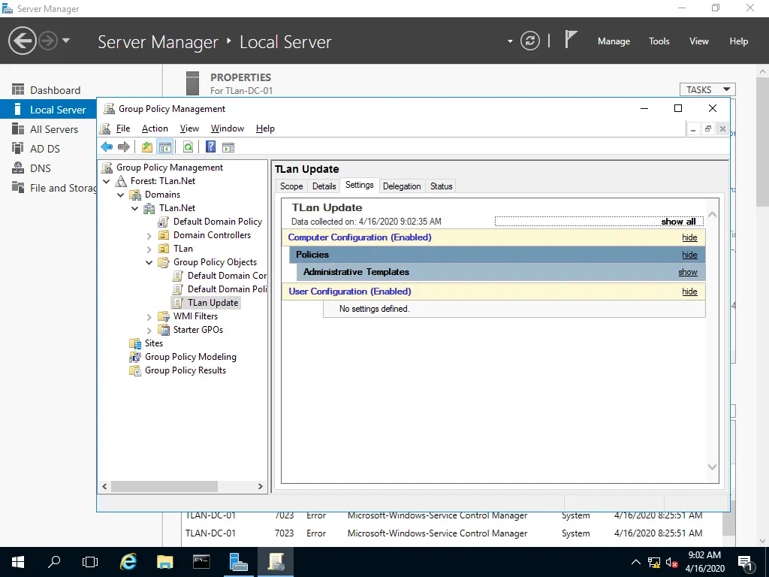Screen dimensions: 769x577
Task: Open Server Manager Manage menu
Action: click(614, 41)
